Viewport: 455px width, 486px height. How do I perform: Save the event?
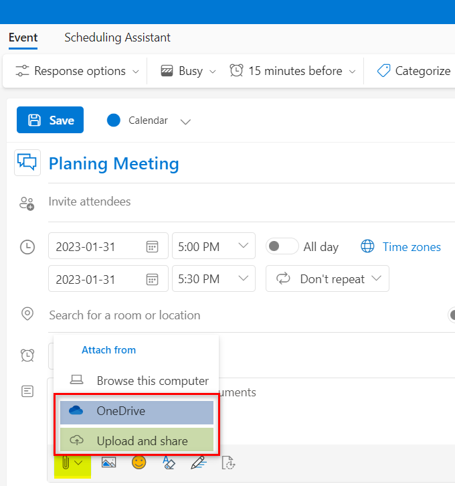coord(50,120)
